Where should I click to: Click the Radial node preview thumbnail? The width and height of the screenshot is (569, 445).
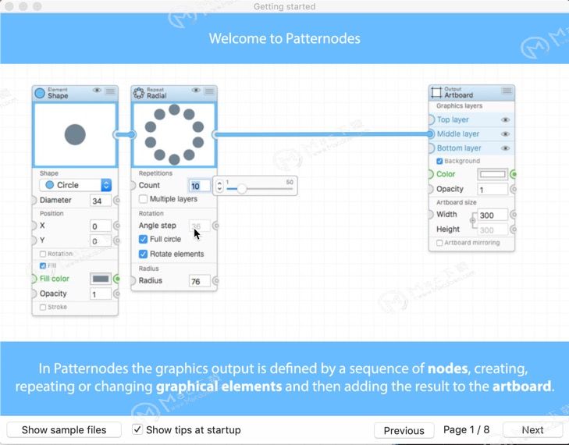tap(174, 134)
